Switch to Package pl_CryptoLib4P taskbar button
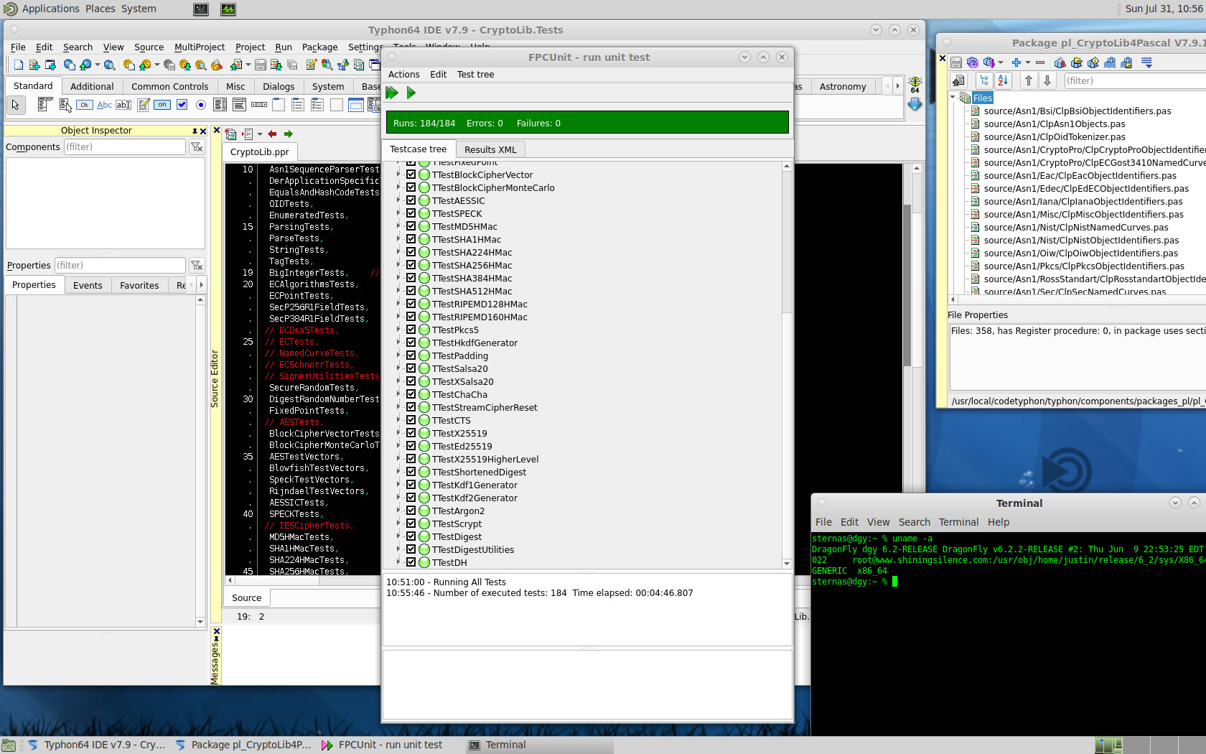The width and height of the screenshot is (1206, 754). tap(243, 745)
